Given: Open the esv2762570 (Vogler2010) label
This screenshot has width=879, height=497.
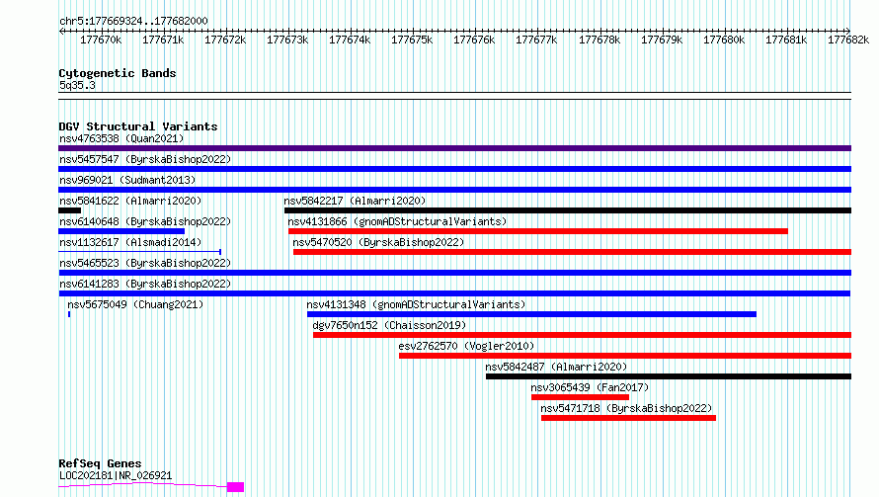Looking at the screenshot, I should (x=466, y=346).
